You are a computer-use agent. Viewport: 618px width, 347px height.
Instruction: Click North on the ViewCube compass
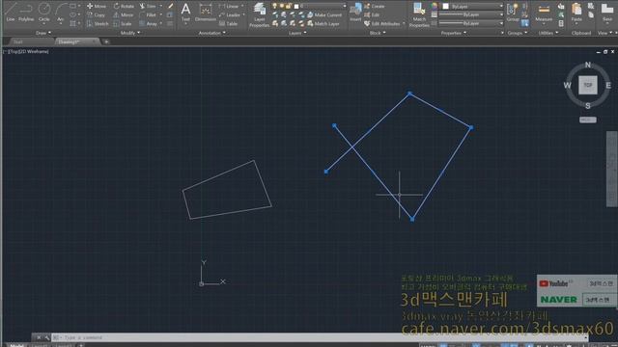pyautogui.click(x=588, y=65)
